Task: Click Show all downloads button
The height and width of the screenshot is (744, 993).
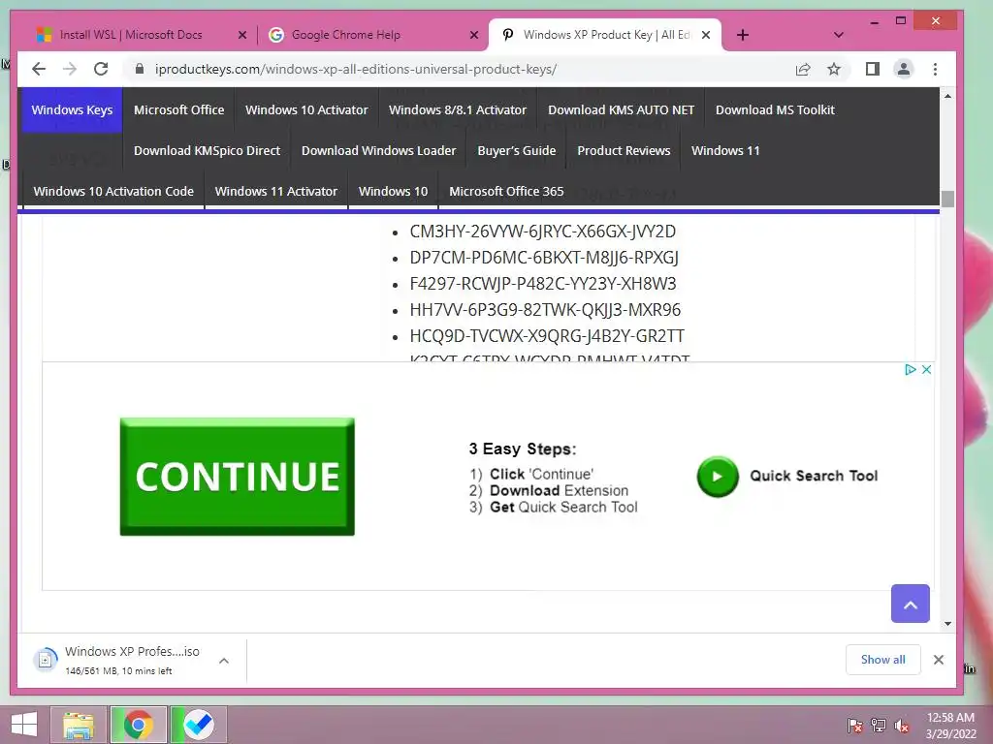Action: pyautogui.click(x=882, y=660)
